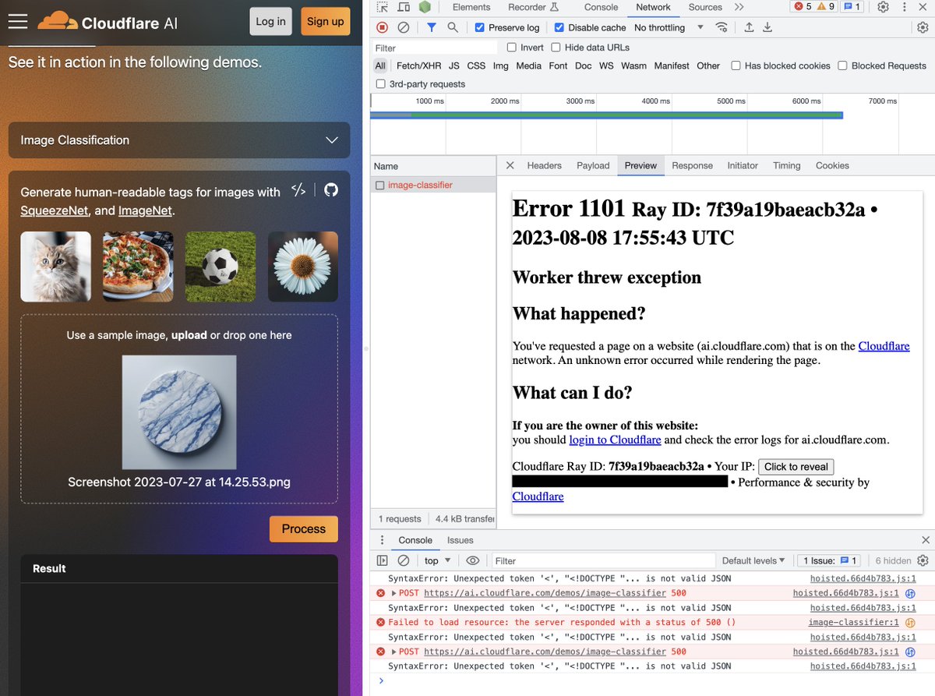This screenshot has width=935, height=696.
Task: Create live expression eye icon
Action: pyautogui.click(x=472, y=560)
